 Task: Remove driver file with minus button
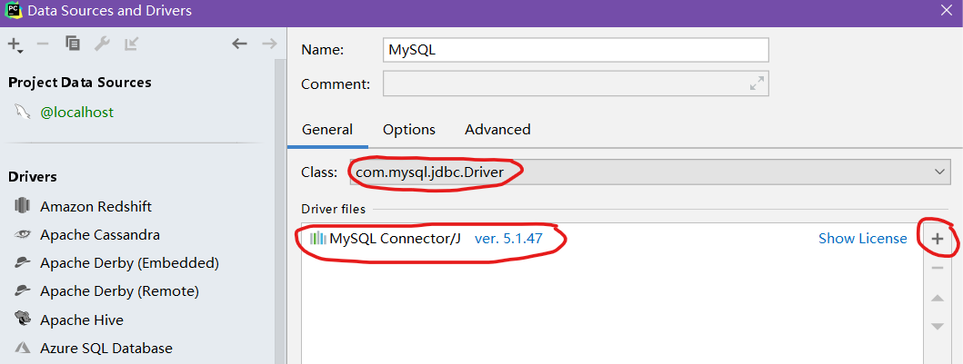[938, 268]
